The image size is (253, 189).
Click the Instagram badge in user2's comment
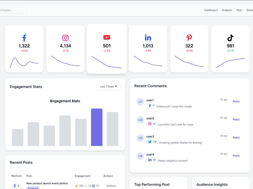[x=152, y=124]
